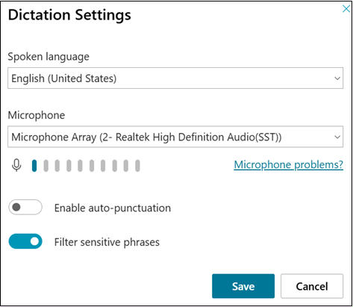The width and height of the screenshot is (353, 307).
Task: Click the microphone icon beside the level meter
Action: click(16, 165)
